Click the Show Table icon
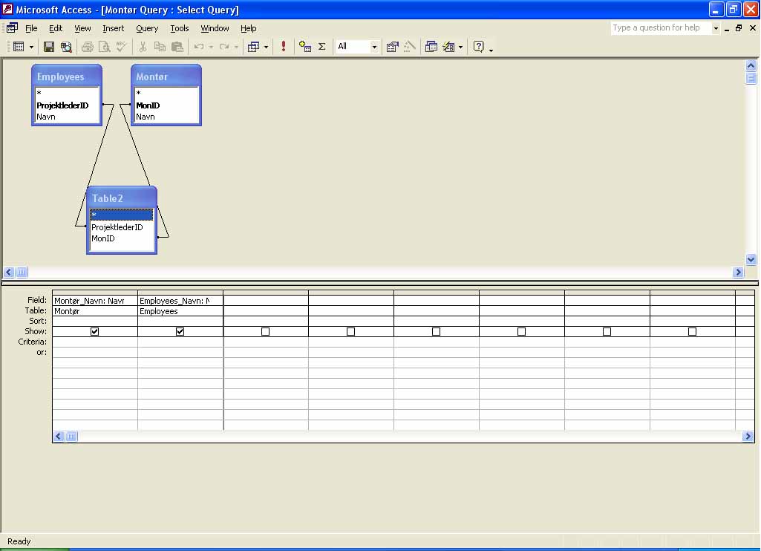Viewport: 761px width, 551px height. [x=305, y=47]
